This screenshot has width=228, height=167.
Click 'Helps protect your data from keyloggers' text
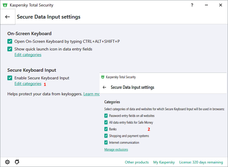coord(45,94)
